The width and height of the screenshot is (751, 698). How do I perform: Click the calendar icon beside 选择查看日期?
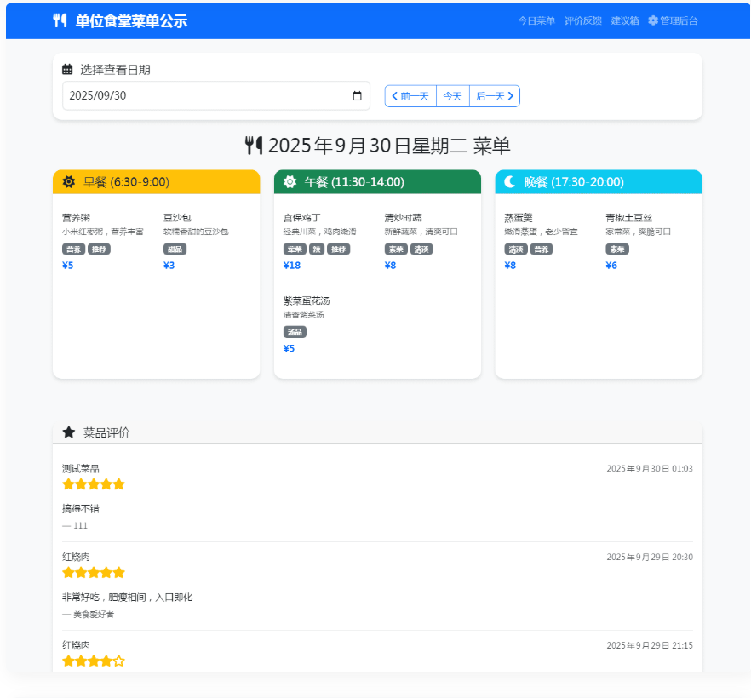[68, 70]
